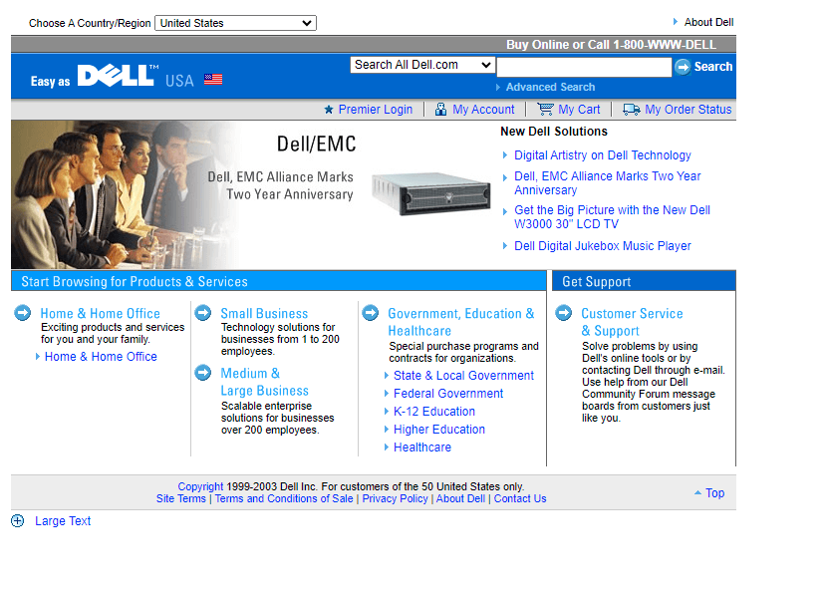Open State & Local Government link
Screen dimensions: 827x598
(463, 376)
